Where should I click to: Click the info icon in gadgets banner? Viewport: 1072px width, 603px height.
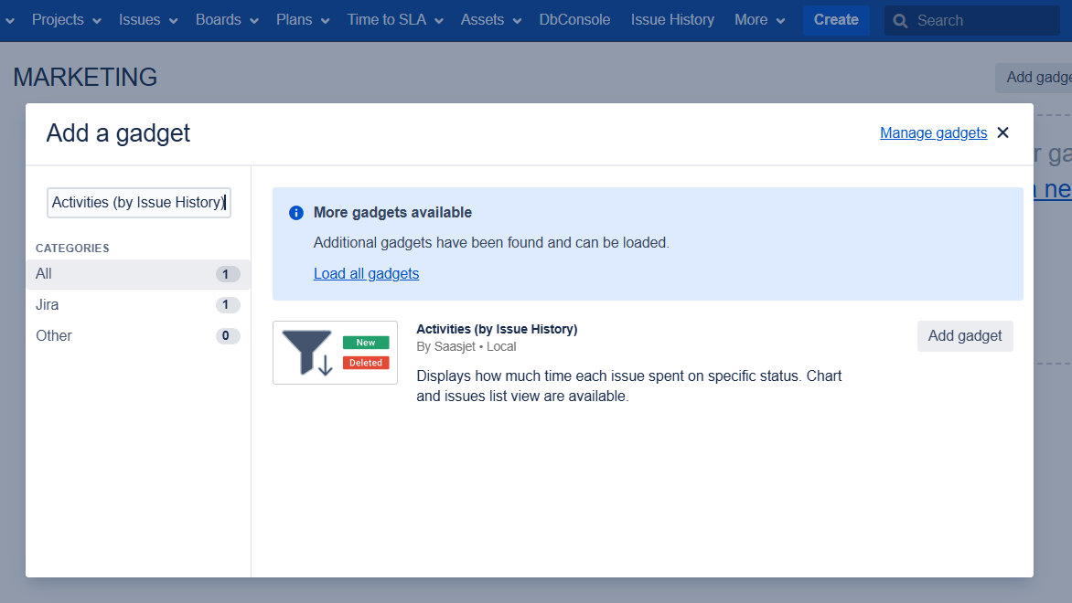click(295, 213)
